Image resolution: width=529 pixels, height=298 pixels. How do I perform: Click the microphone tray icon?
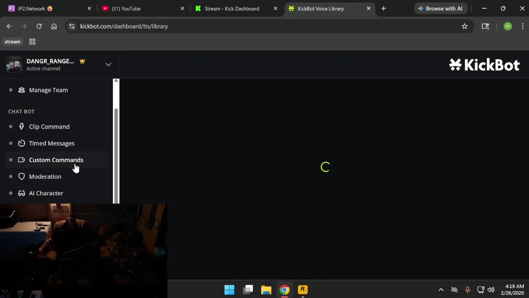[x=467, y=290]
